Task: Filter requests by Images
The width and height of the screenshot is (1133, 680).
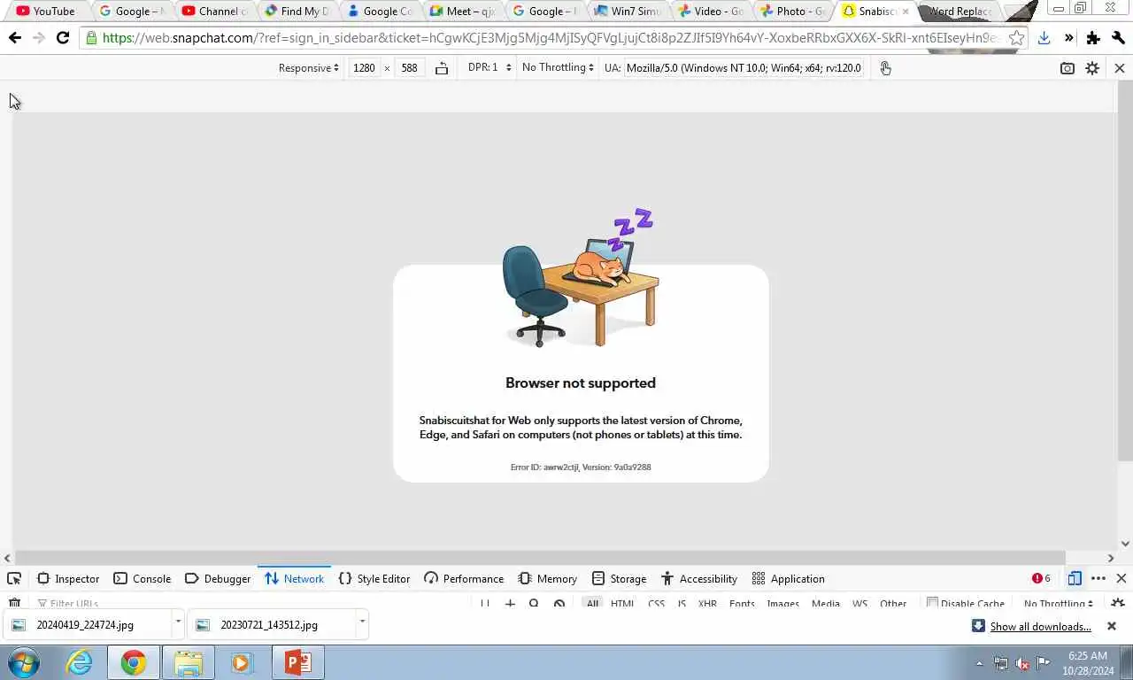Action: pos(782,603)
